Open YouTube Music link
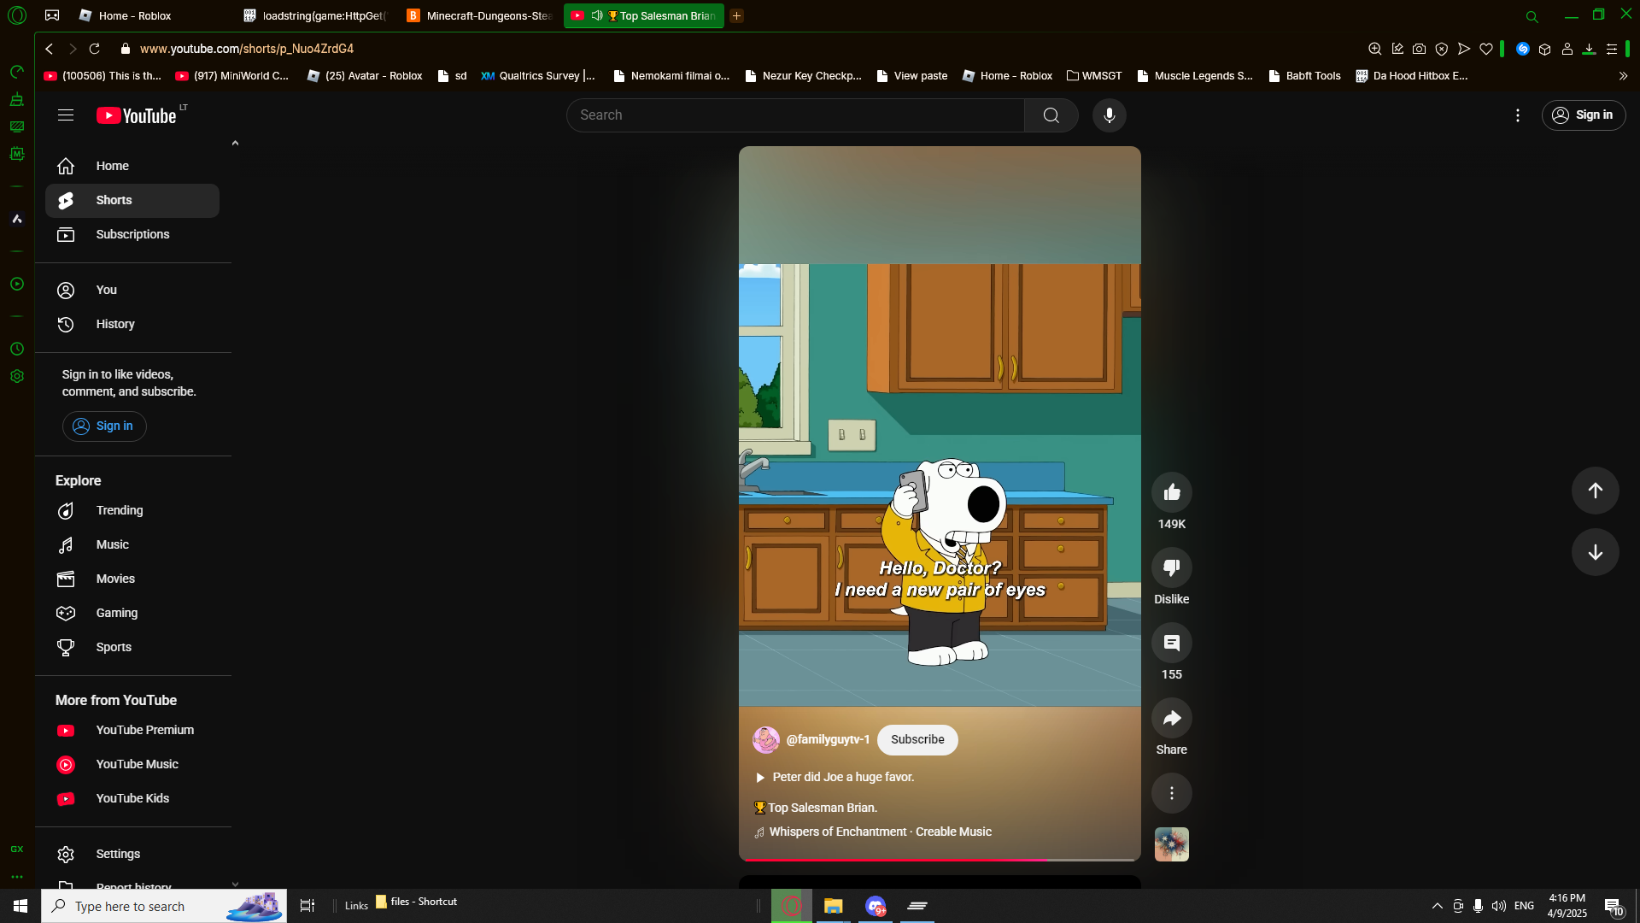This screenshot has width=1640, height=923. coord(132,765)
